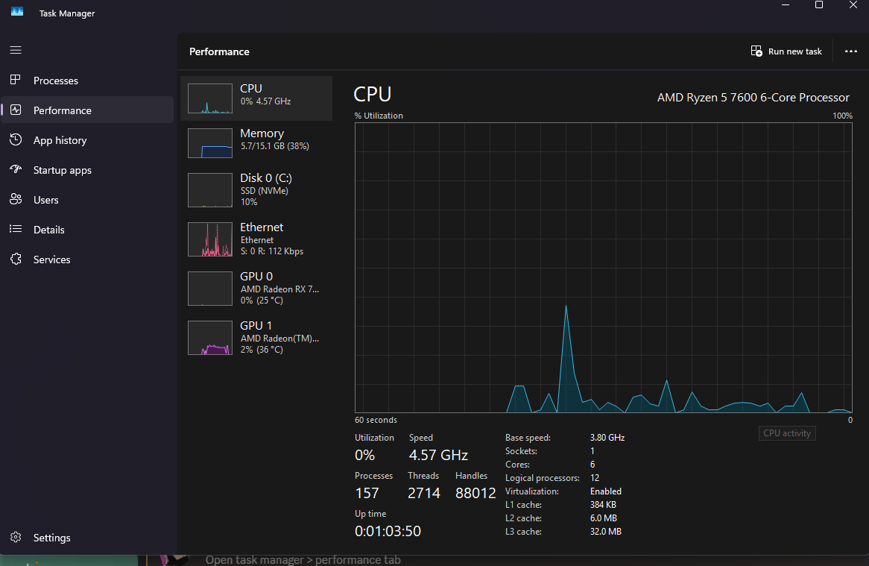This screenshot has height=566, width=869.
Task: Click the Services puzzle icon
Action: 16,259
